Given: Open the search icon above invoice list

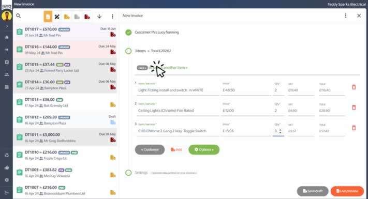Looking at the screenshot, I should coord(18,16).
